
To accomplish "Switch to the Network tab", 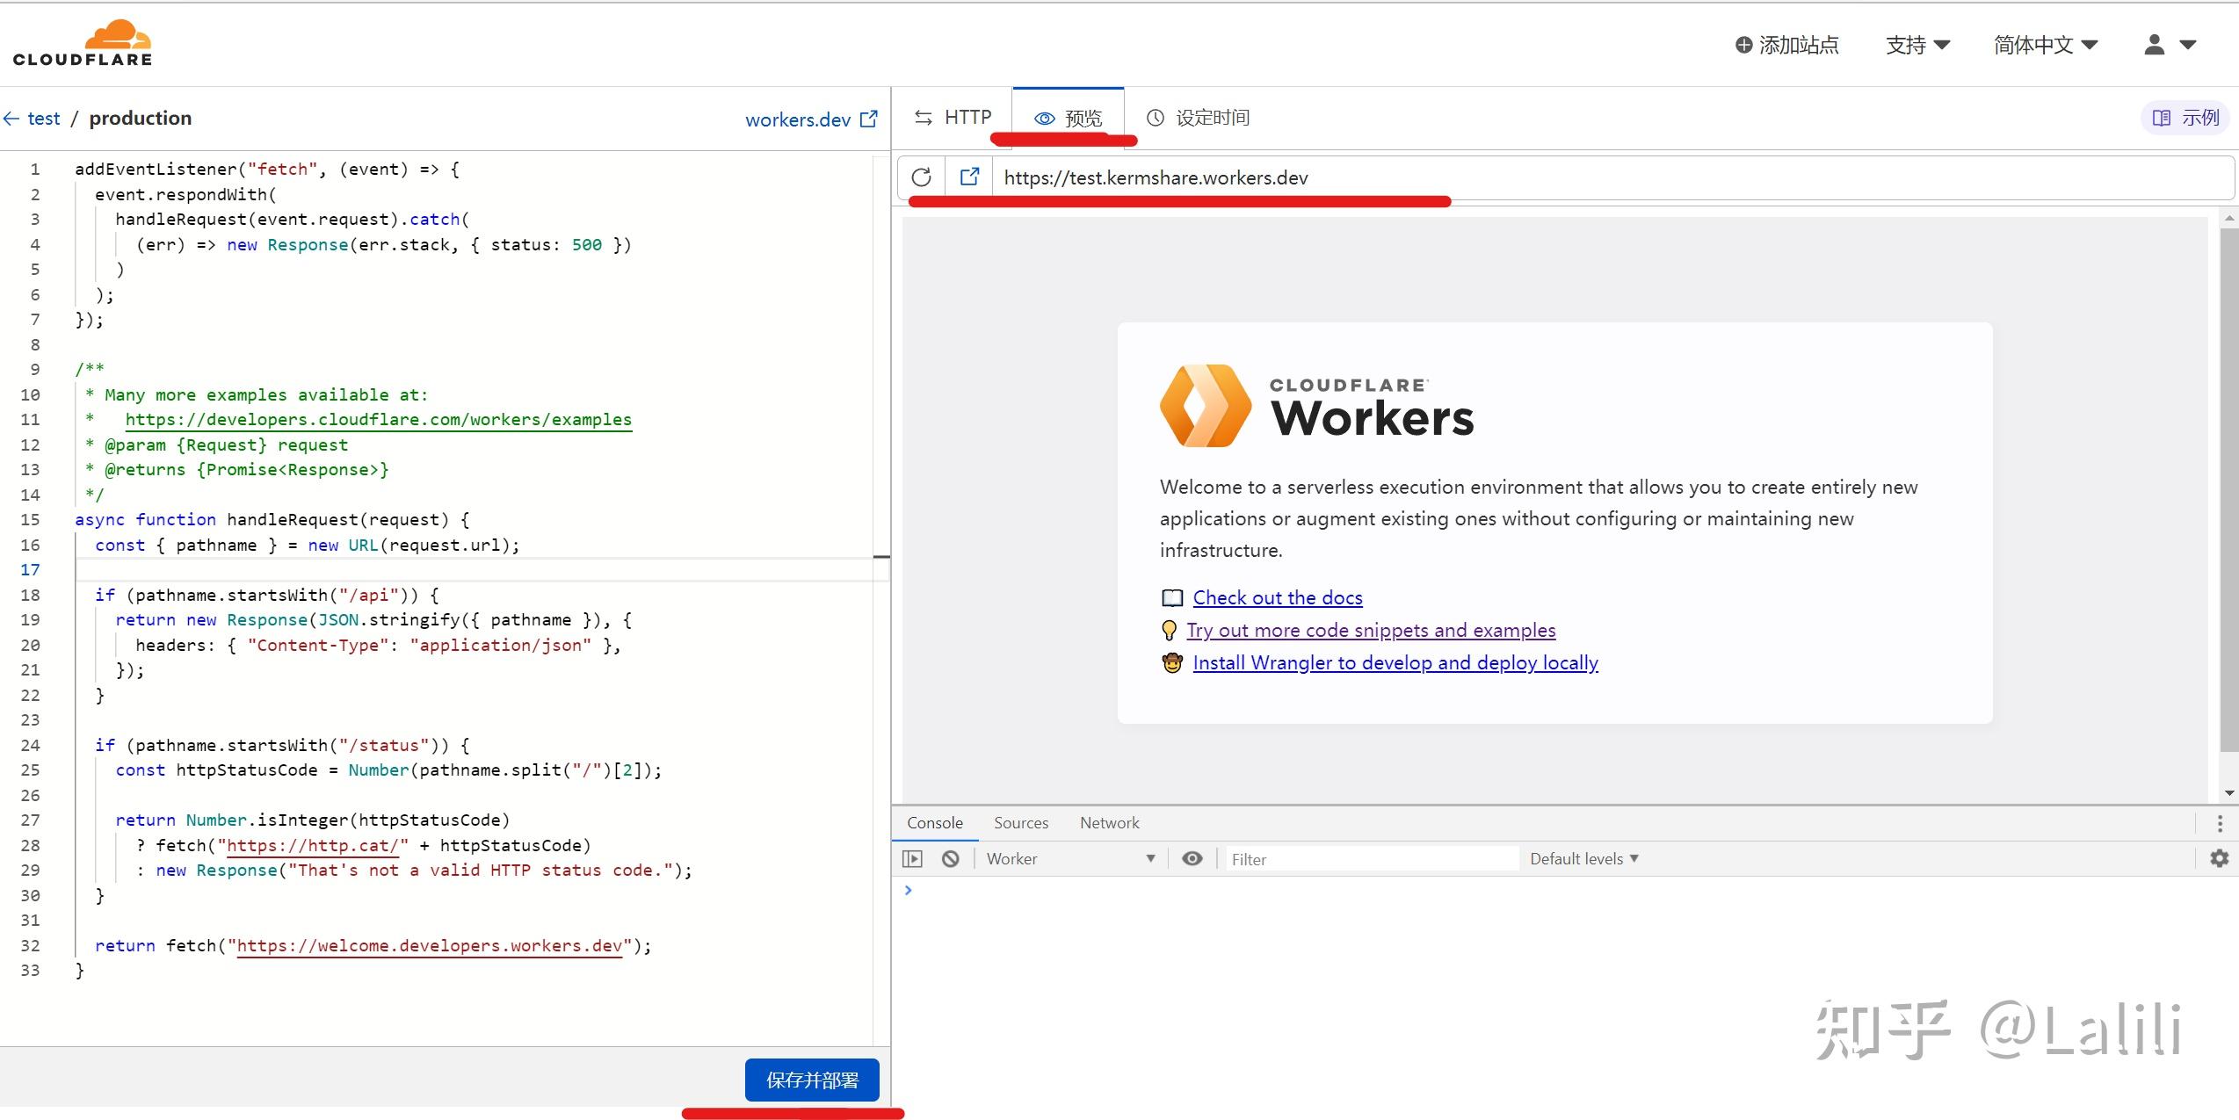I will click(1108, 822).
